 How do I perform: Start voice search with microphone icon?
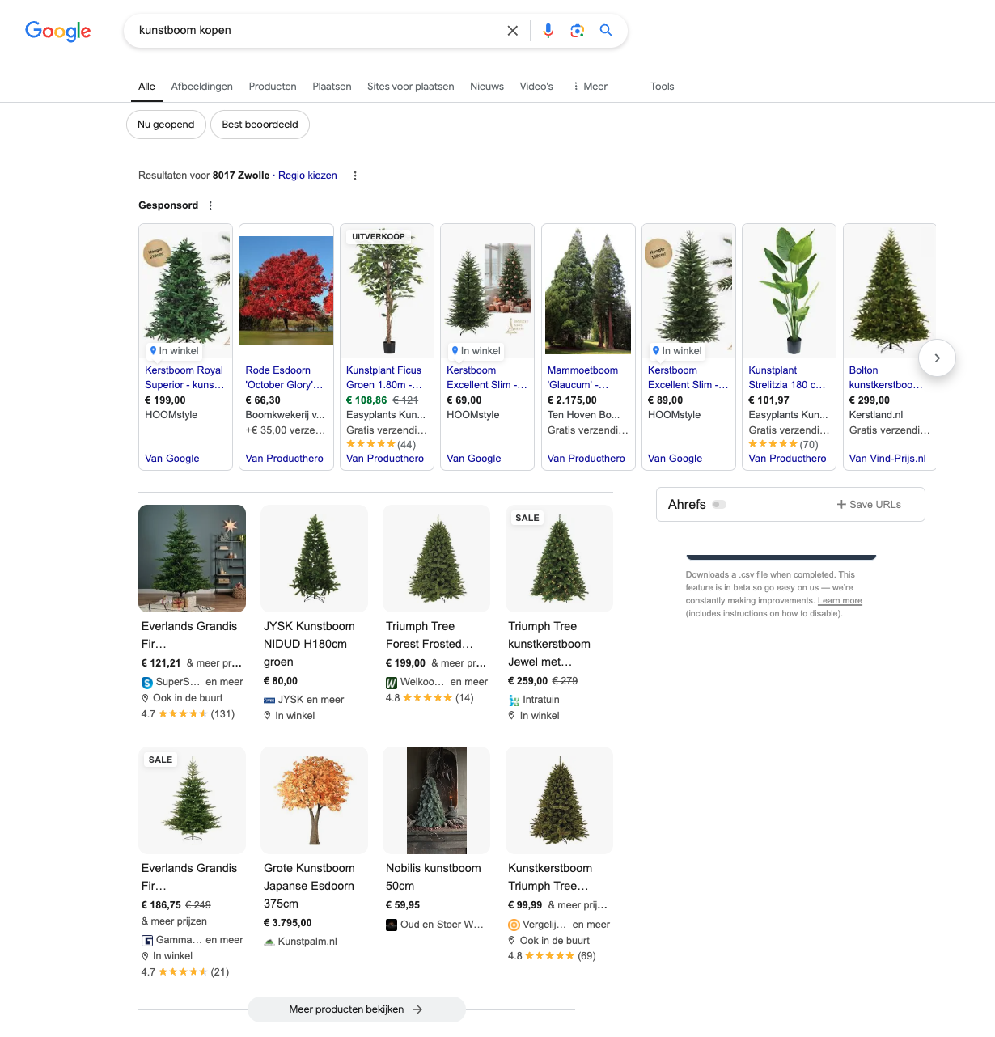pos(548,31)
